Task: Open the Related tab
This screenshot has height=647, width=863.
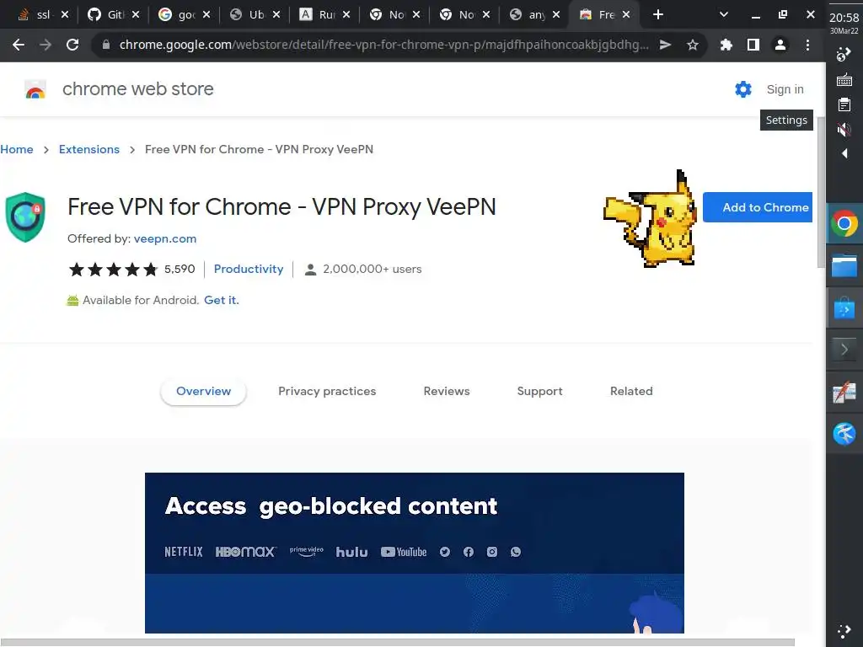Action: (631, 391)
